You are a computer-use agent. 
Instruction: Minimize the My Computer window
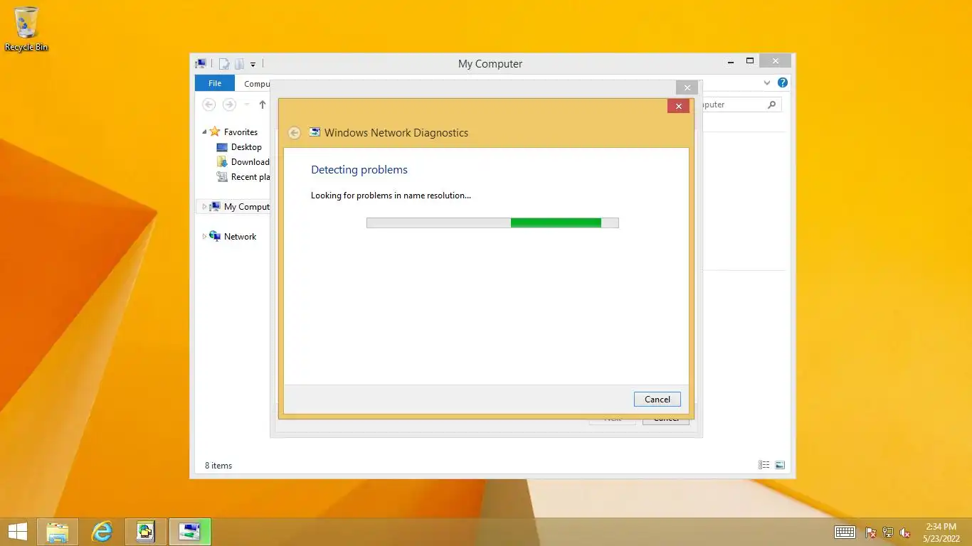pyautogui.click(x=729, y=61)
